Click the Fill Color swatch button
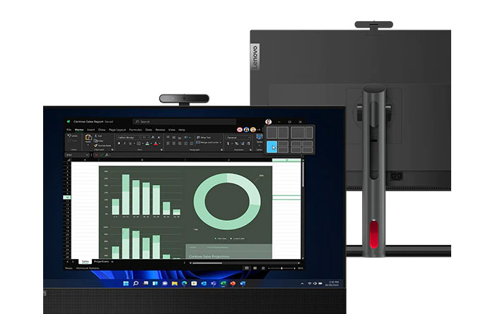Image resolution: width=495 pixels, height=314 pixels. point(147,144)
